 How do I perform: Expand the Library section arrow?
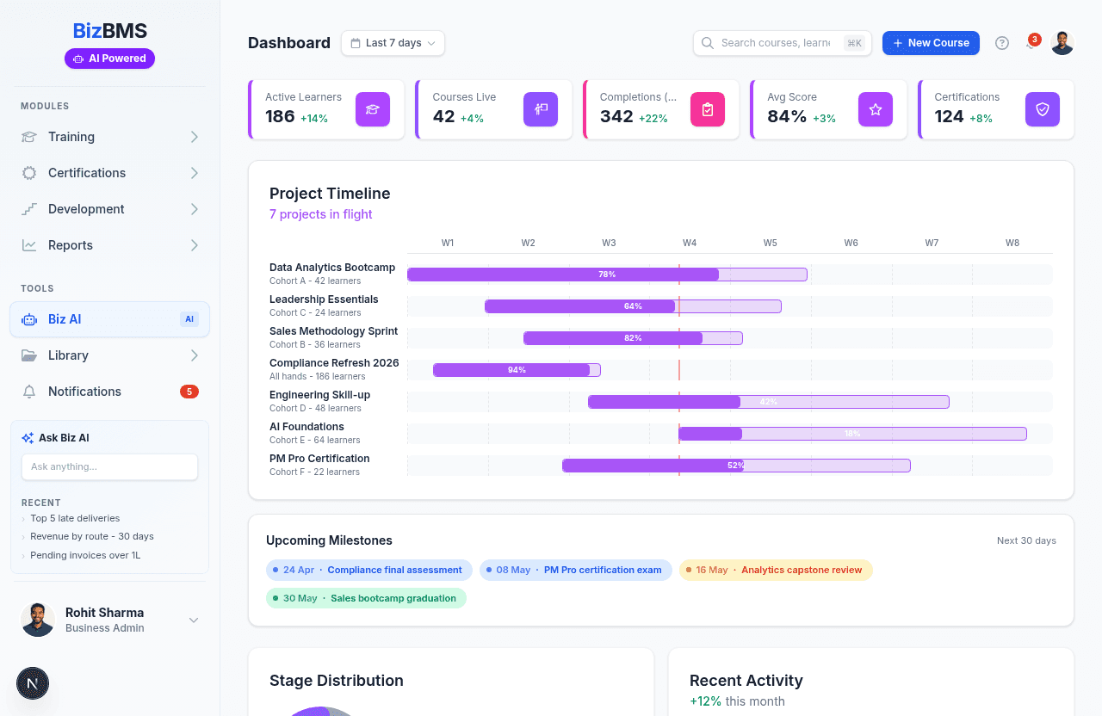[195, 355]
